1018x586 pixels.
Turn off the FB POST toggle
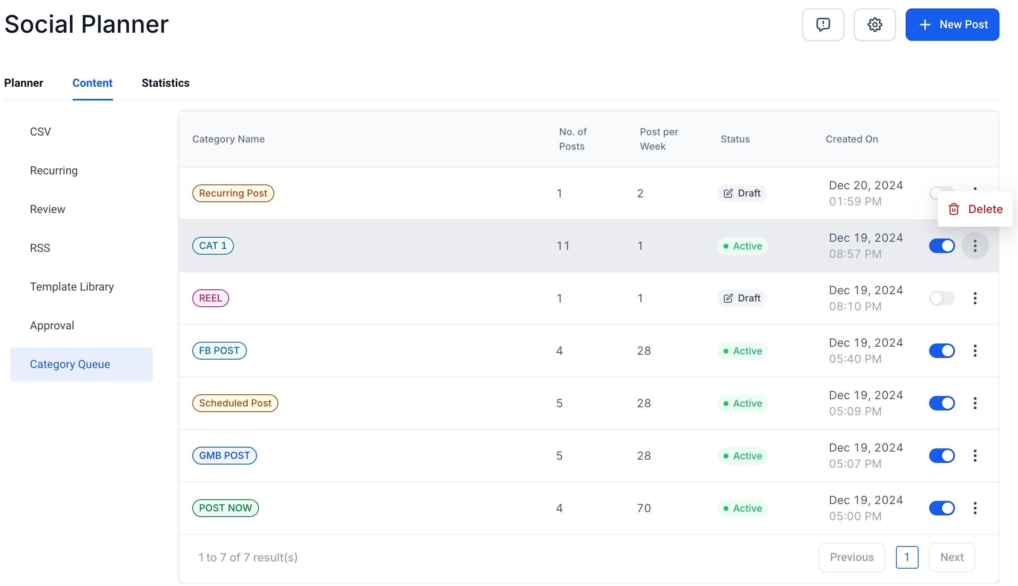tap(941, 351)
